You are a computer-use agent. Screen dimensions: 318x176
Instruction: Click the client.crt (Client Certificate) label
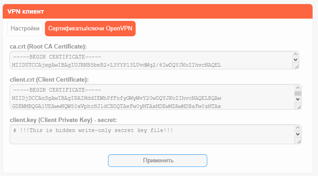[49, 79]
